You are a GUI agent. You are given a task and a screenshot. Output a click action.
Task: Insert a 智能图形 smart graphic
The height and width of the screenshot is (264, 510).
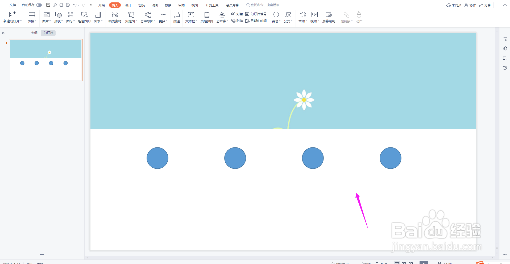pos(85,17)
